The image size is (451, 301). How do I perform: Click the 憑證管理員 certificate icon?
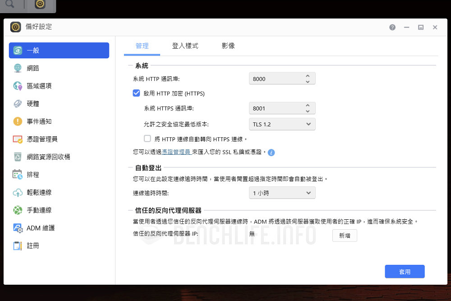18,139
